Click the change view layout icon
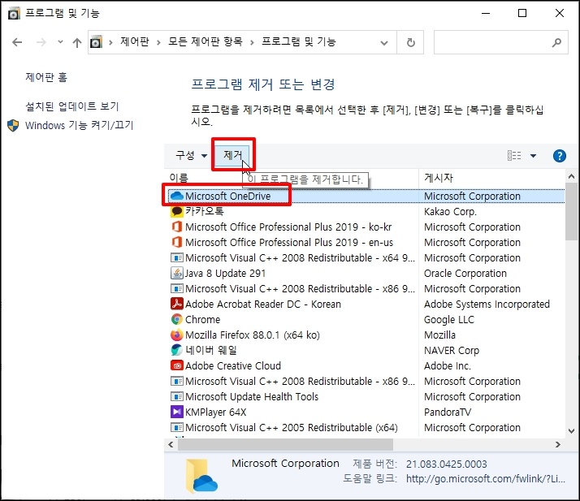580x501 pixels. coord(514,156)
